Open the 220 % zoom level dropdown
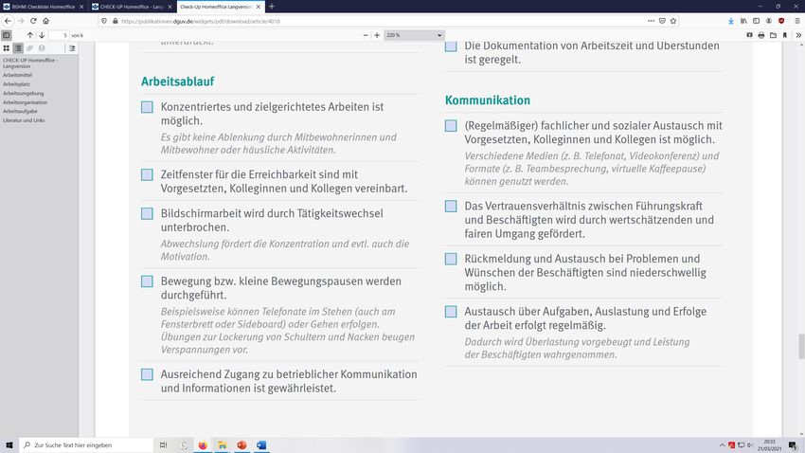This screenshot has height=453, width=805. pyautogui.click(x=414, y=35)
